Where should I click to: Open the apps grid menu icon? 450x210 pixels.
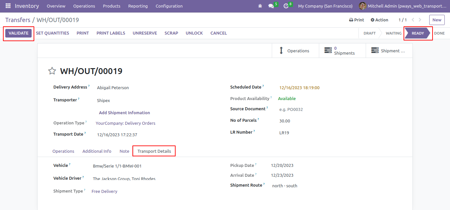pos(8,6)
